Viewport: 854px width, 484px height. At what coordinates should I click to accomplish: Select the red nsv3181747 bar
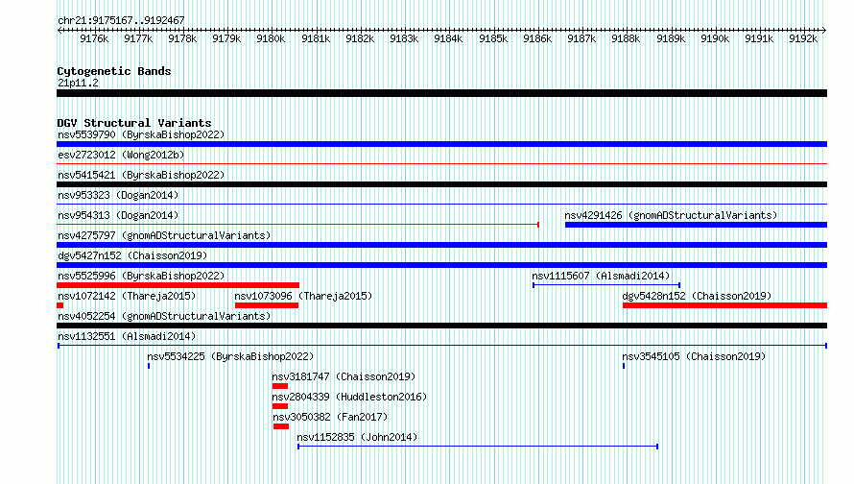click(x=280, y=386)
